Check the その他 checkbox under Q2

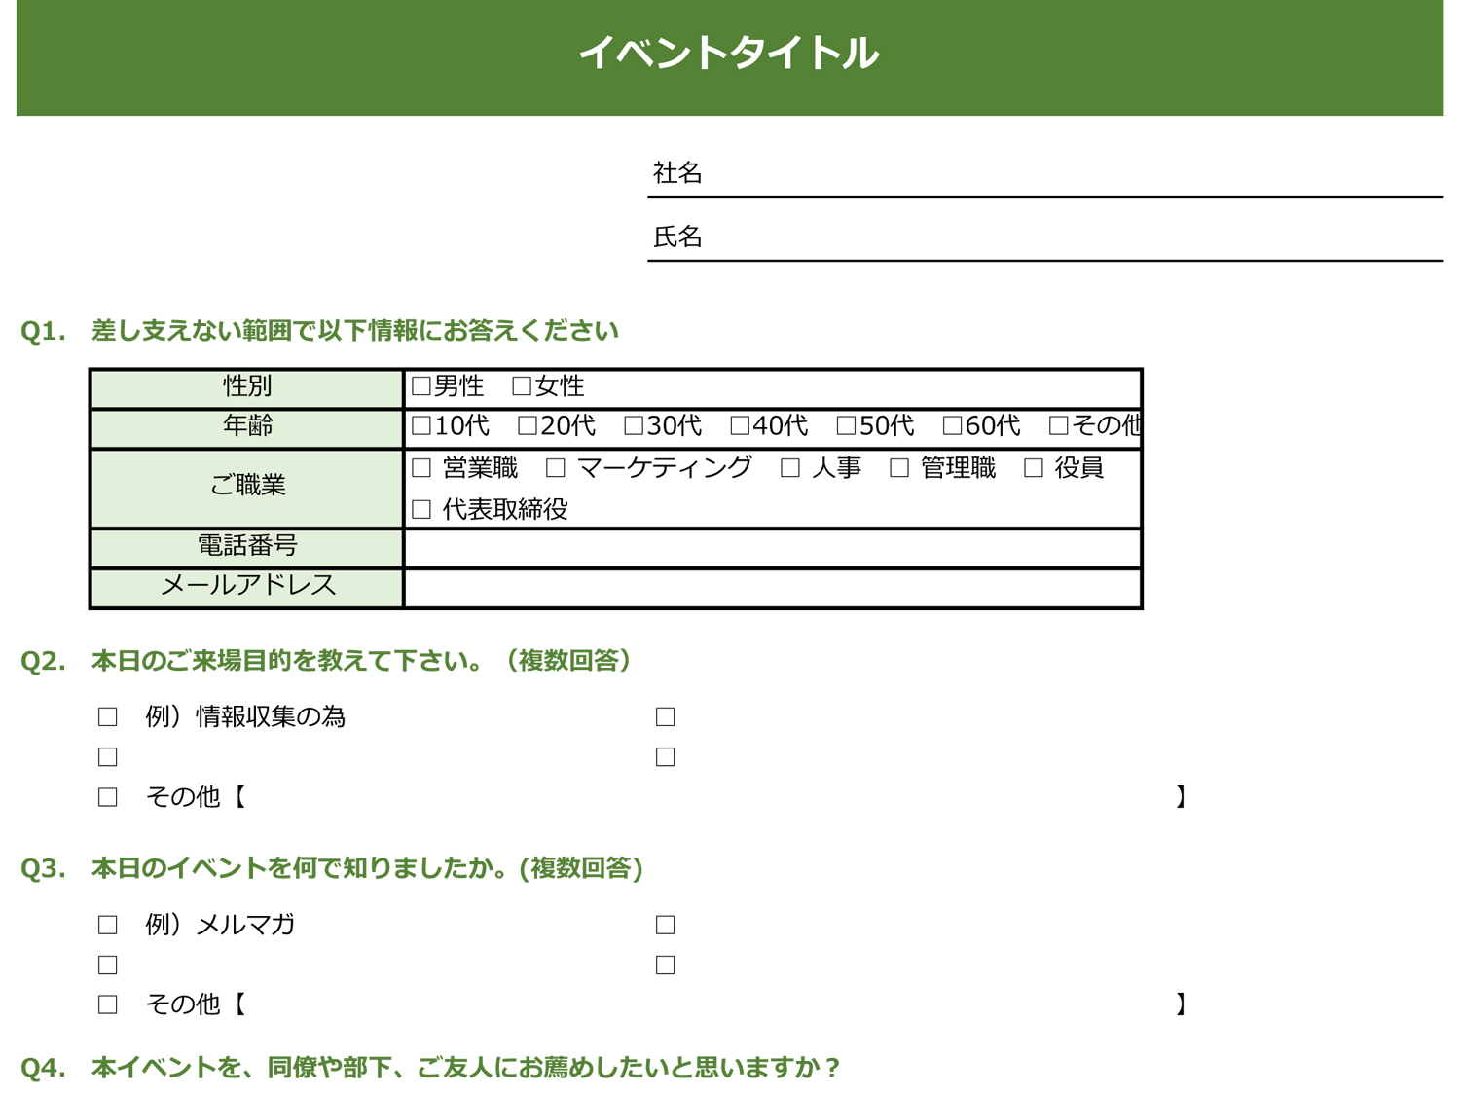coord(108,797)
